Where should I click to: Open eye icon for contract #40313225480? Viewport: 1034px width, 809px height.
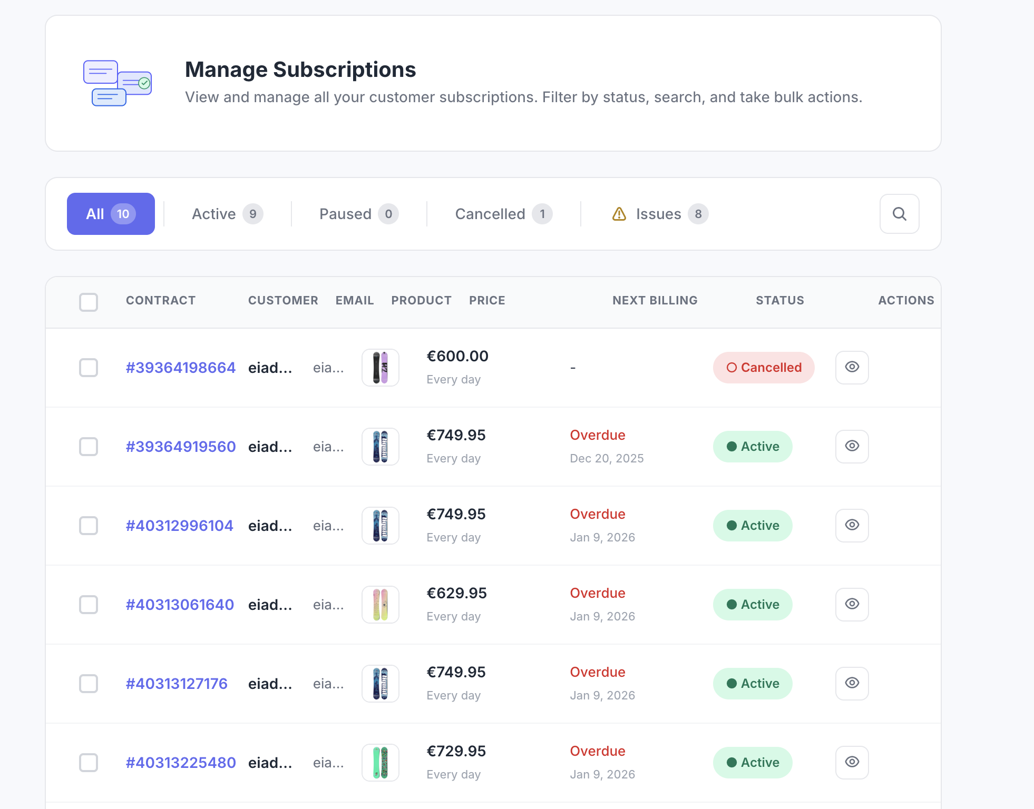coord(852,762)
